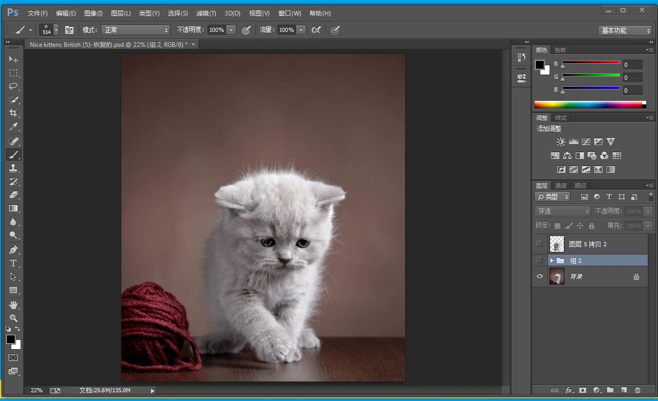This screenshot has height=401, width=658.
Task: Switch to 通道 tab
Action: click(x=561, y=186)
